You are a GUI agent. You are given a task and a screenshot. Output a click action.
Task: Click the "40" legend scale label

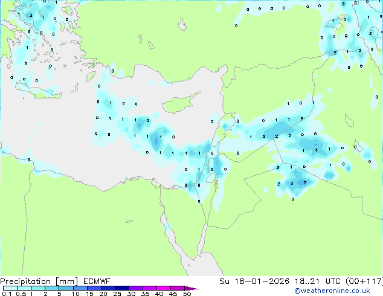point(159,294)
